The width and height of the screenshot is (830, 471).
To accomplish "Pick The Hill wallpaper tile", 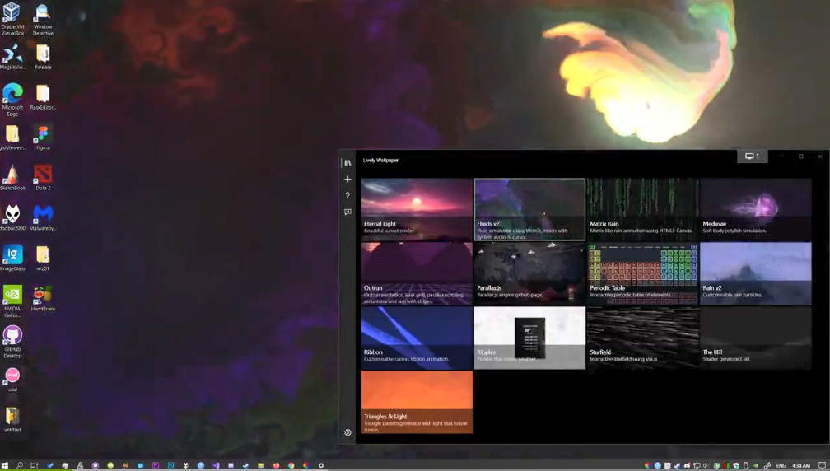I will click(x=755, y=338).
